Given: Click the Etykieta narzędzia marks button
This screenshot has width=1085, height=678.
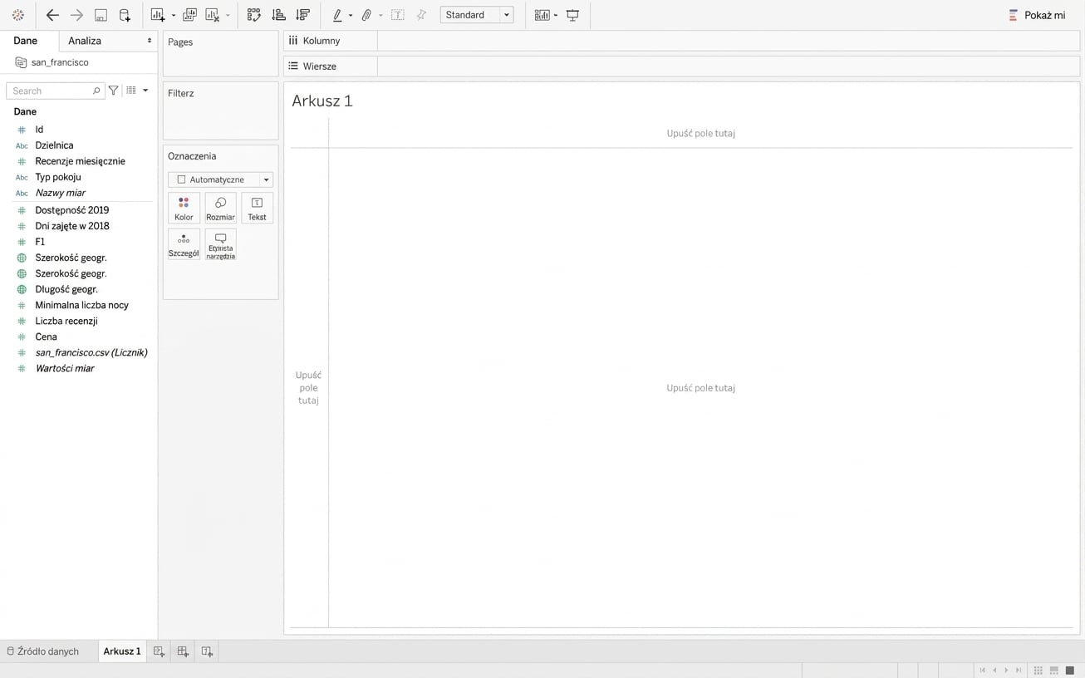Looking at the screenshot, I should click(220, 244).
